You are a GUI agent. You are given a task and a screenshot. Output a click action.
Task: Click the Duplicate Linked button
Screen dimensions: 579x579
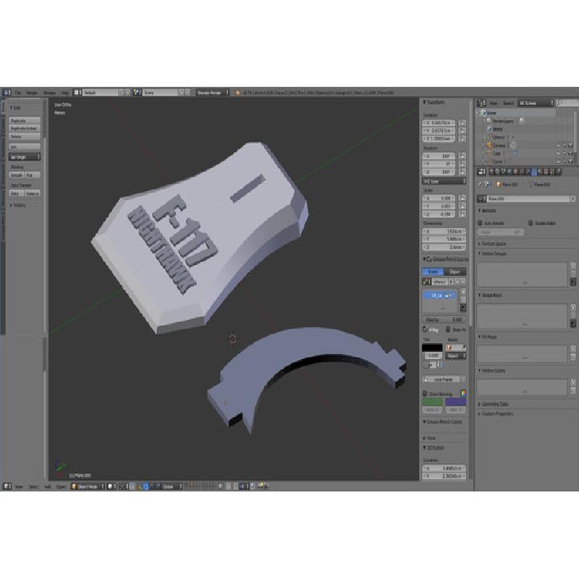point(25,129)
